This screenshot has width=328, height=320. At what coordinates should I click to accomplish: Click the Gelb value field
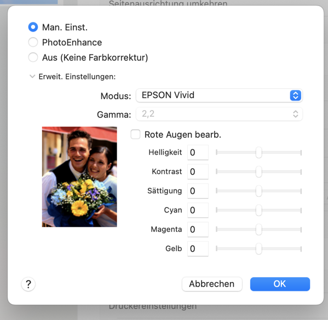(198, 249)
